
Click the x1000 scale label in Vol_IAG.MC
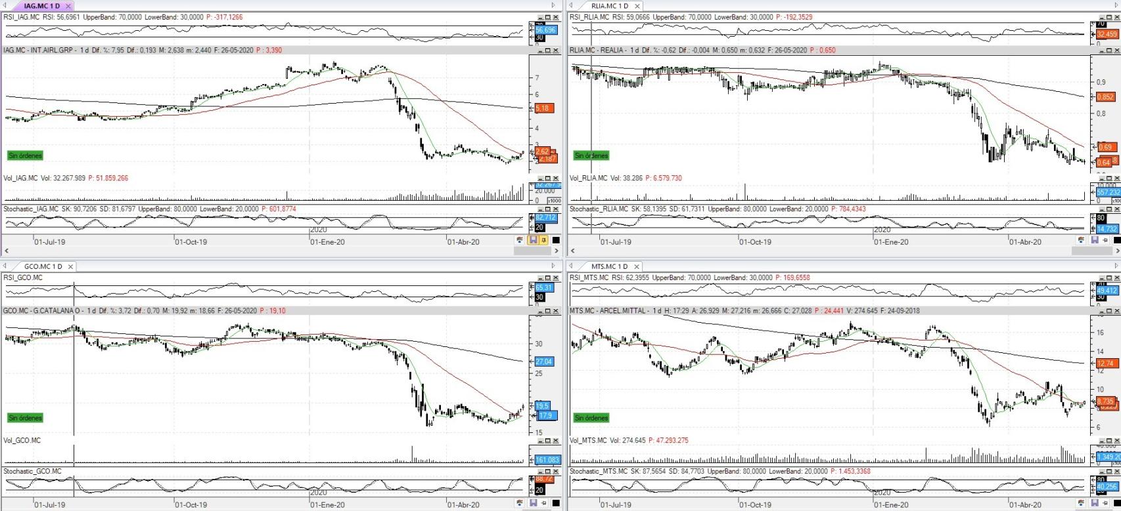point(555,201)
